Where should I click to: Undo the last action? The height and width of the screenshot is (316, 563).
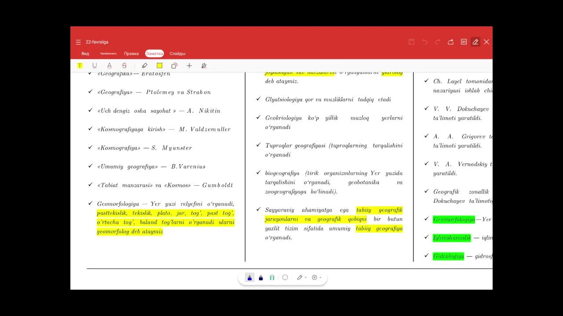424,42
